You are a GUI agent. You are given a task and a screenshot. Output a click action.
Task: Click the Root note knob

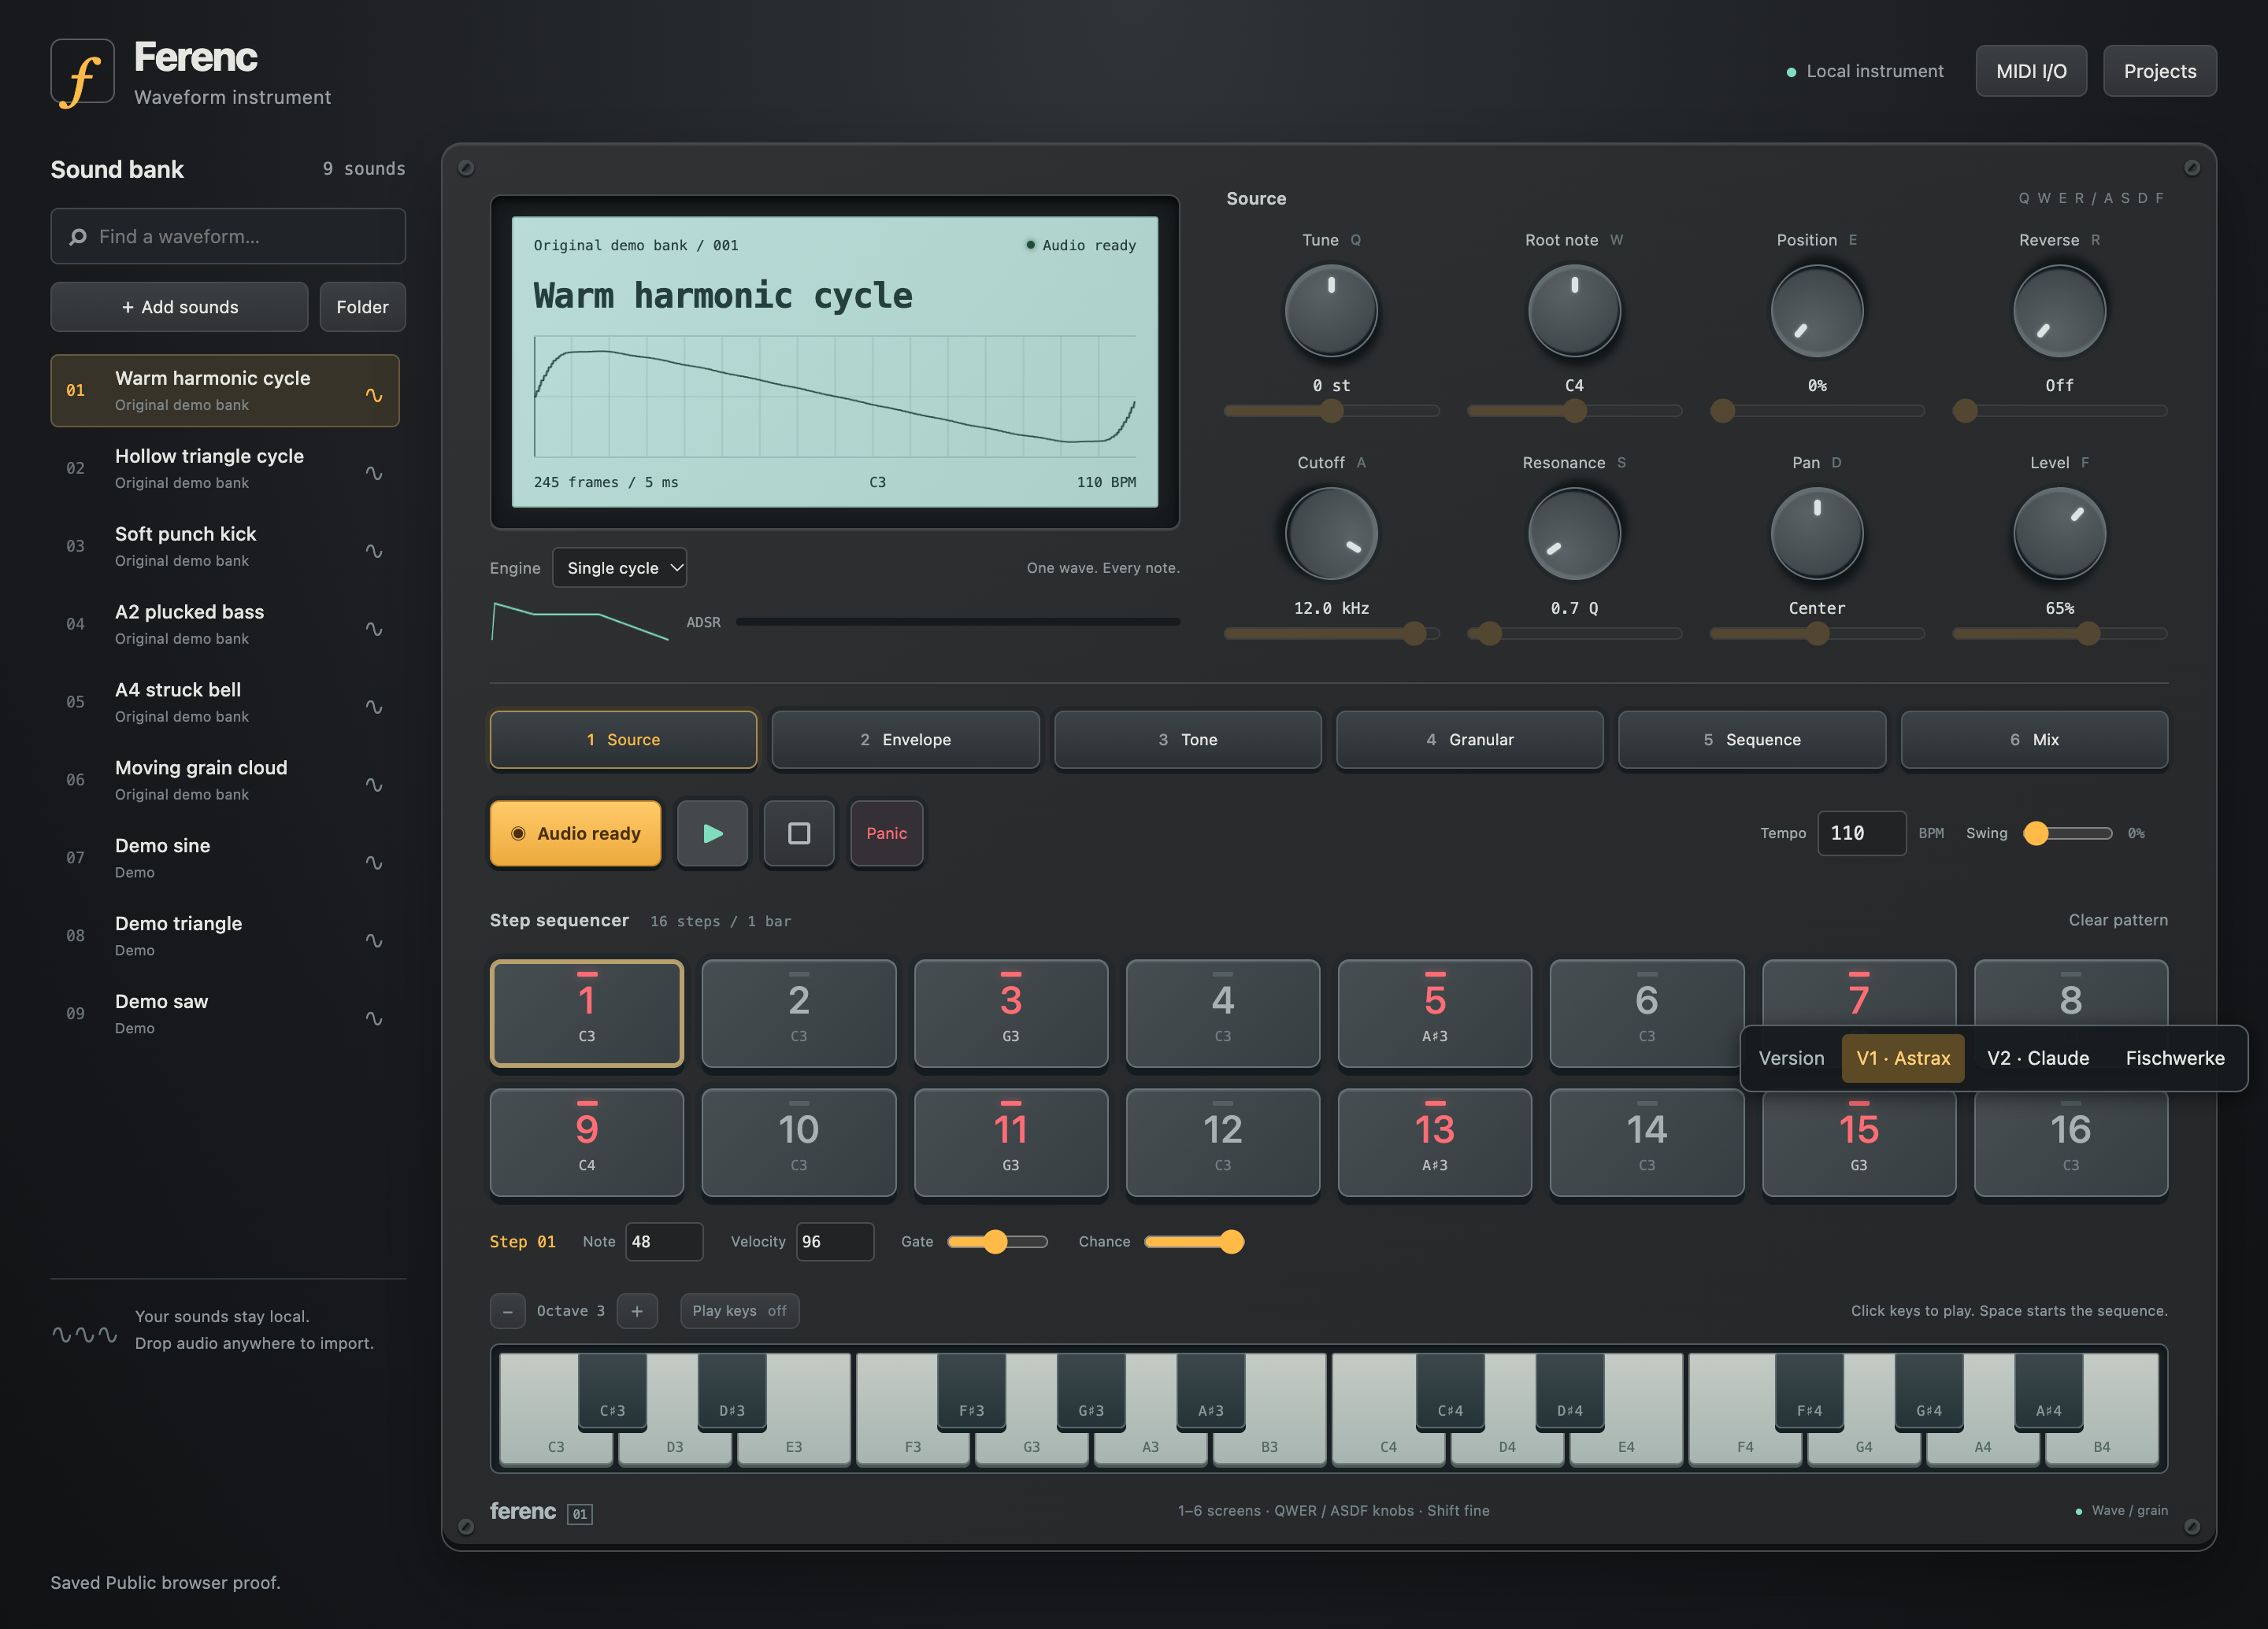pyautogui.click(x=1574, y=311)
